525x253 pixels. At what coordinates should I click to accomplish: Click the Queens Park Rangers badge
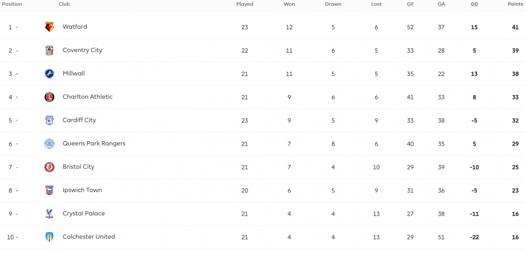(x=50, y=144)
